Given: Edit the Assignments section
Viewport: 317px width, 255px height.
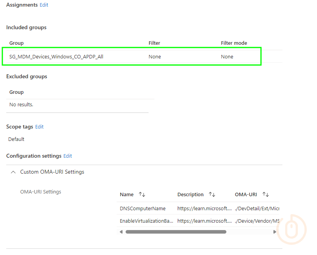Looking at the screenshot, I should [44, 5].
